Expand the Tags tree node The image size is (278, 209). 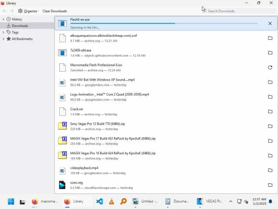[x=3, y=32]
